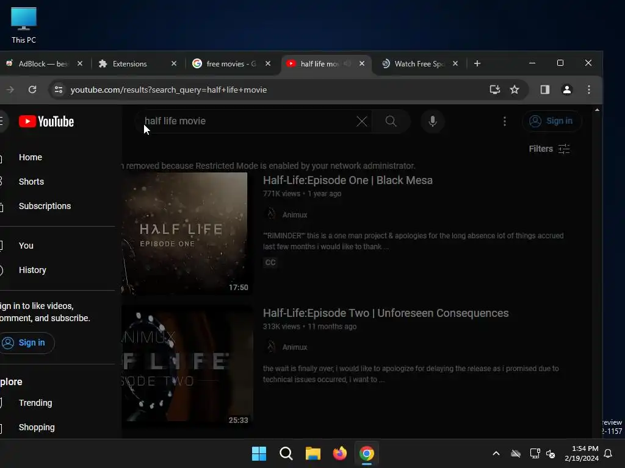Install the YouTube app from address bar
The height and width of the screenshot is (468, 625).
(494, 90)
